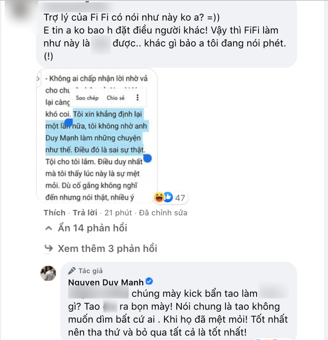The width and height of the screenshot is (328, 340).
Task: Open the three-dot menu beside Chia sẻ
Action: coord(138,98)
